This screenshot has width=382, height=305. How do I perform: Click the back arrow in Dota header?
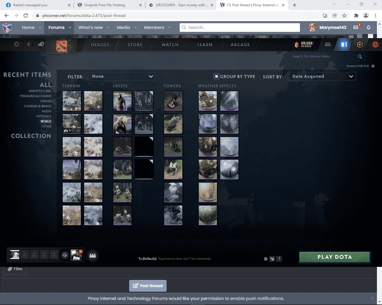(x=28, y=44)
